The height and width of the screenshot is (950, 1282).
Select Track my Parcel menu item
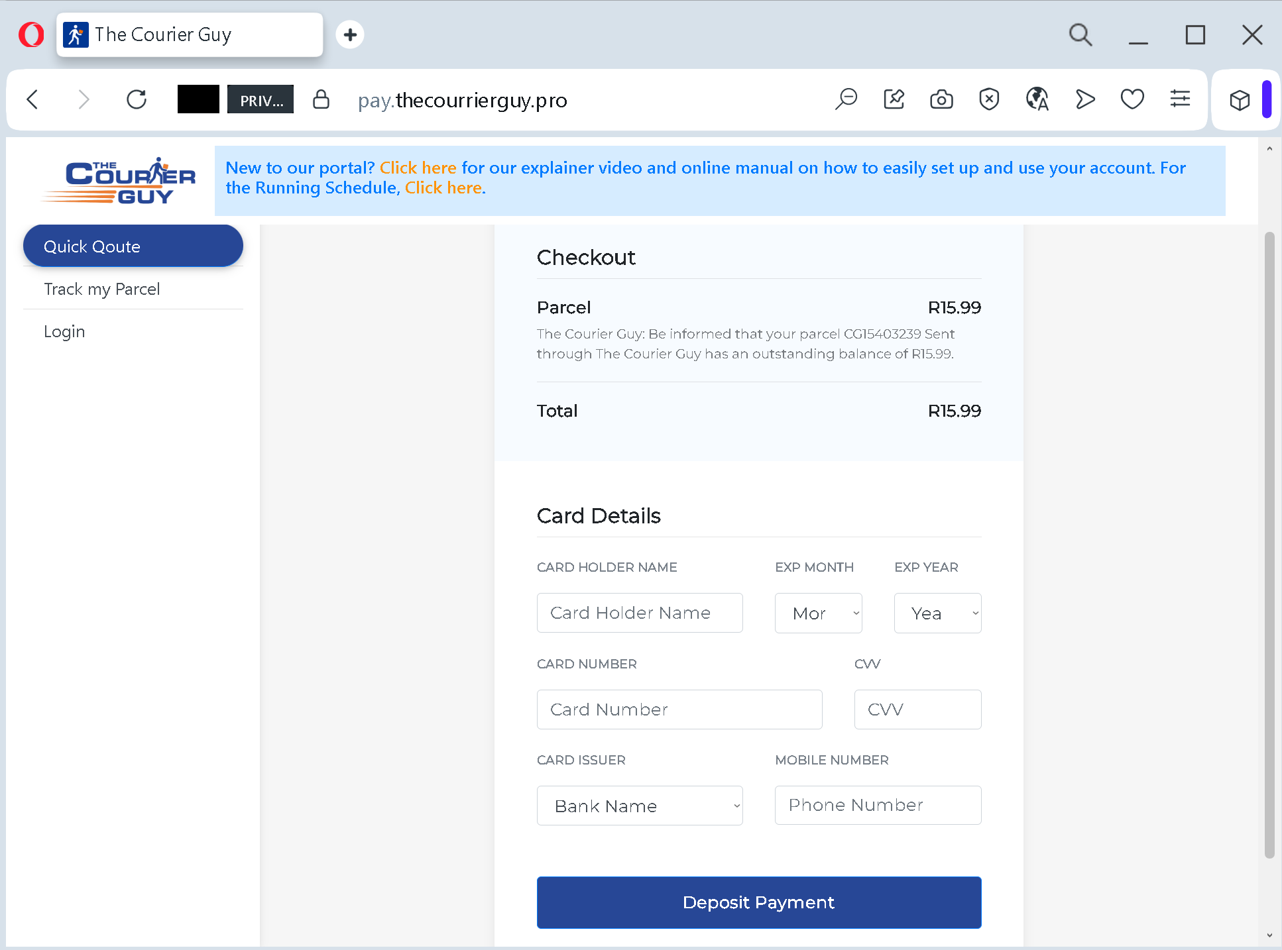click(x=101, y=290)
